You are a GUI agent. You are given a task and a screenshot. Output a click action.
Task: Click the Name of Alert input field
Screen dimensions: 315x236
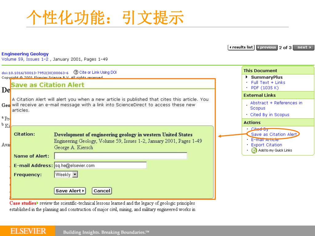121,156
